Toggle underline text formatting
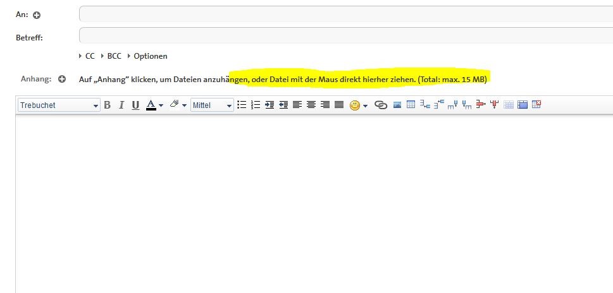Screen dimensions: 613x293 135,105
